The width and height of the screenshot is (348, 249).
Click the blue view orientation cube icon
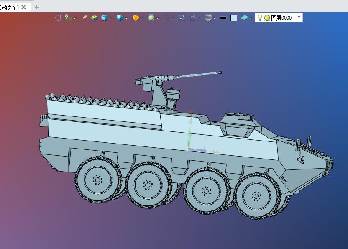pos(120,18)
